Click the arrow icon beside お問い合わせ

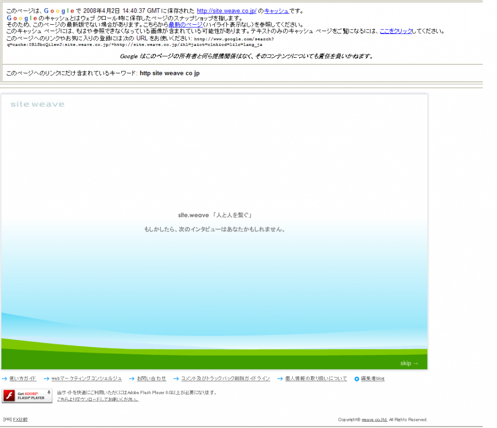pos(132,378)
